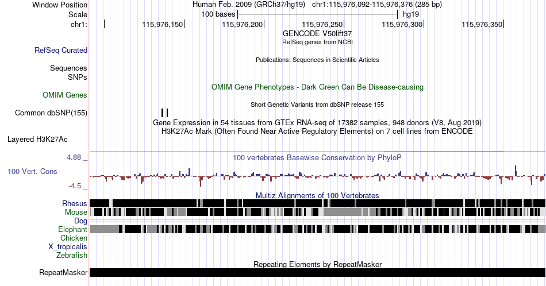546x286 pixels.
Task: Click Publications: Sequences in Scientific Articles title
Action: (x=317, y=60)
